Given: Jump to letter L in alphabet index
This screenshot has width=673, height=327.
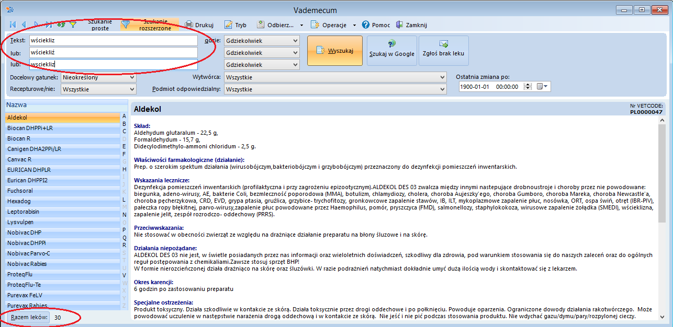Looking at the screenshot, I should pos(125,200).
